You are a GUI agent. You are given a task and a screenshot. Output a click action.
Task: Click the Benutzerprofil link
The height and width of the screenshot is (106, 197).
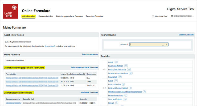point(50,46)
